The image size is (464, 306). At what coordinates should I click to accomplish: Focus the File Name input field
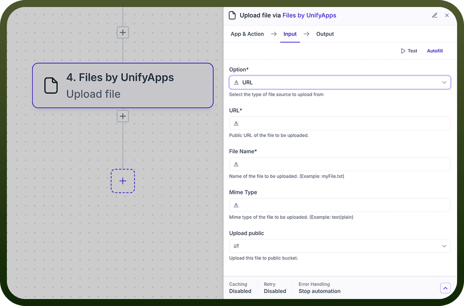tap(340, 164)
